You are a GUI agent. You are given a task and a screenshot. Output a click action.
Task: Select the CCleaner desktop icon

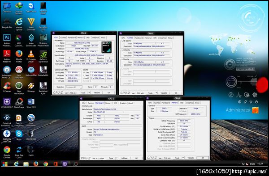(7, 87)
